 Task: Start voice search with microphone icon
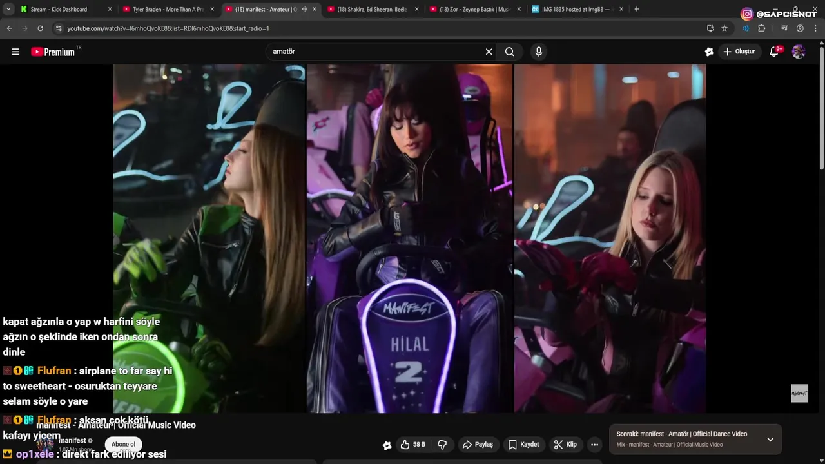click(x=539, y=52)
